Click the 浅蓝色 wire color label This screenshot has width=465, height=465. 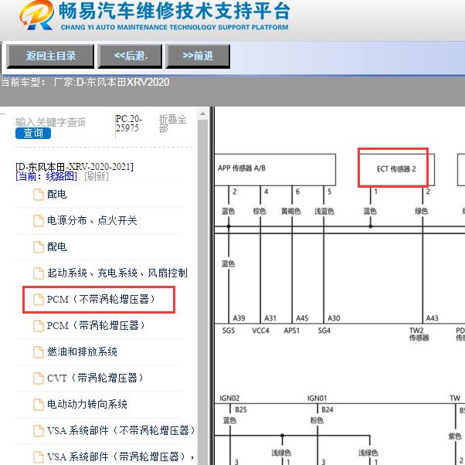(324, 211)
